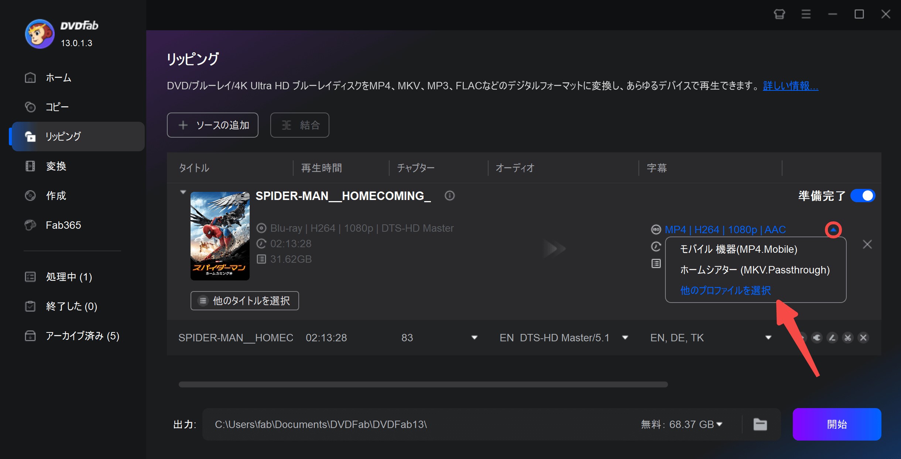Image resolution: width=901 pixels, height=459 pixels.
Task: Click the SPIDER-MAN__HOMEC title cell
Action: [x=236, y=338]
